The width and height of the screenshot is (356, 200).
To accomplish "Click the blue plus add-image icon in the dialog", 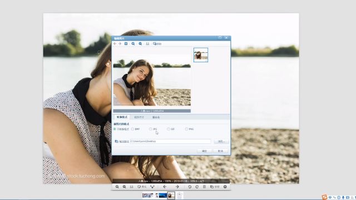I will [126, 43].
